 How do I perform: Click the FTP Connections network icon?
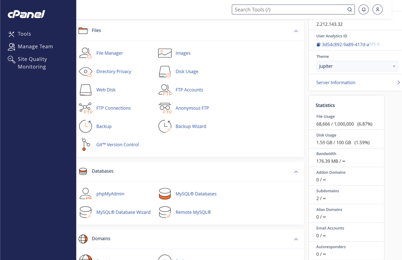pos(85,108)
